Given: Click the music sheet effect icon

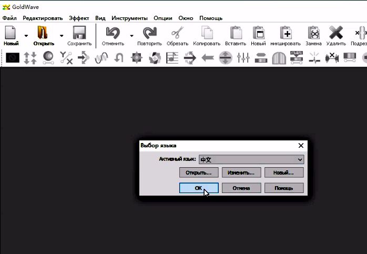Looking at the screenshot, I should [x=172, y=58].
